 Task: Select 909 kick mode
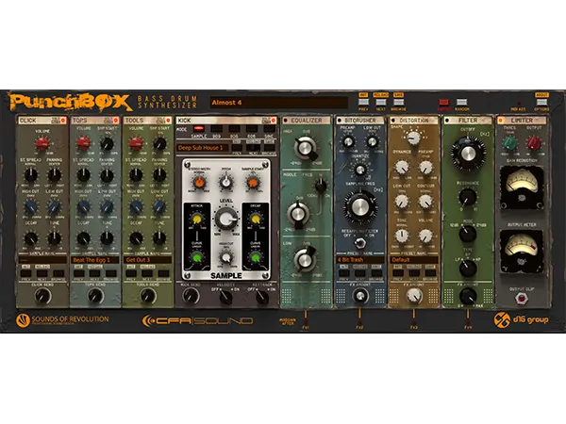[216, 129]
